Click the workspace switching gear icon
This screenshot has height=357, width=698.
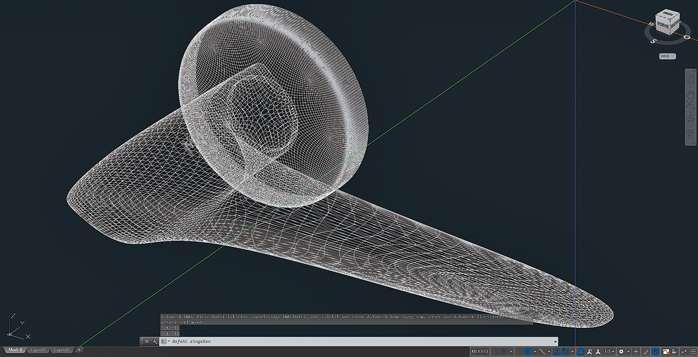pyautogui.click(x=621, y=352)
